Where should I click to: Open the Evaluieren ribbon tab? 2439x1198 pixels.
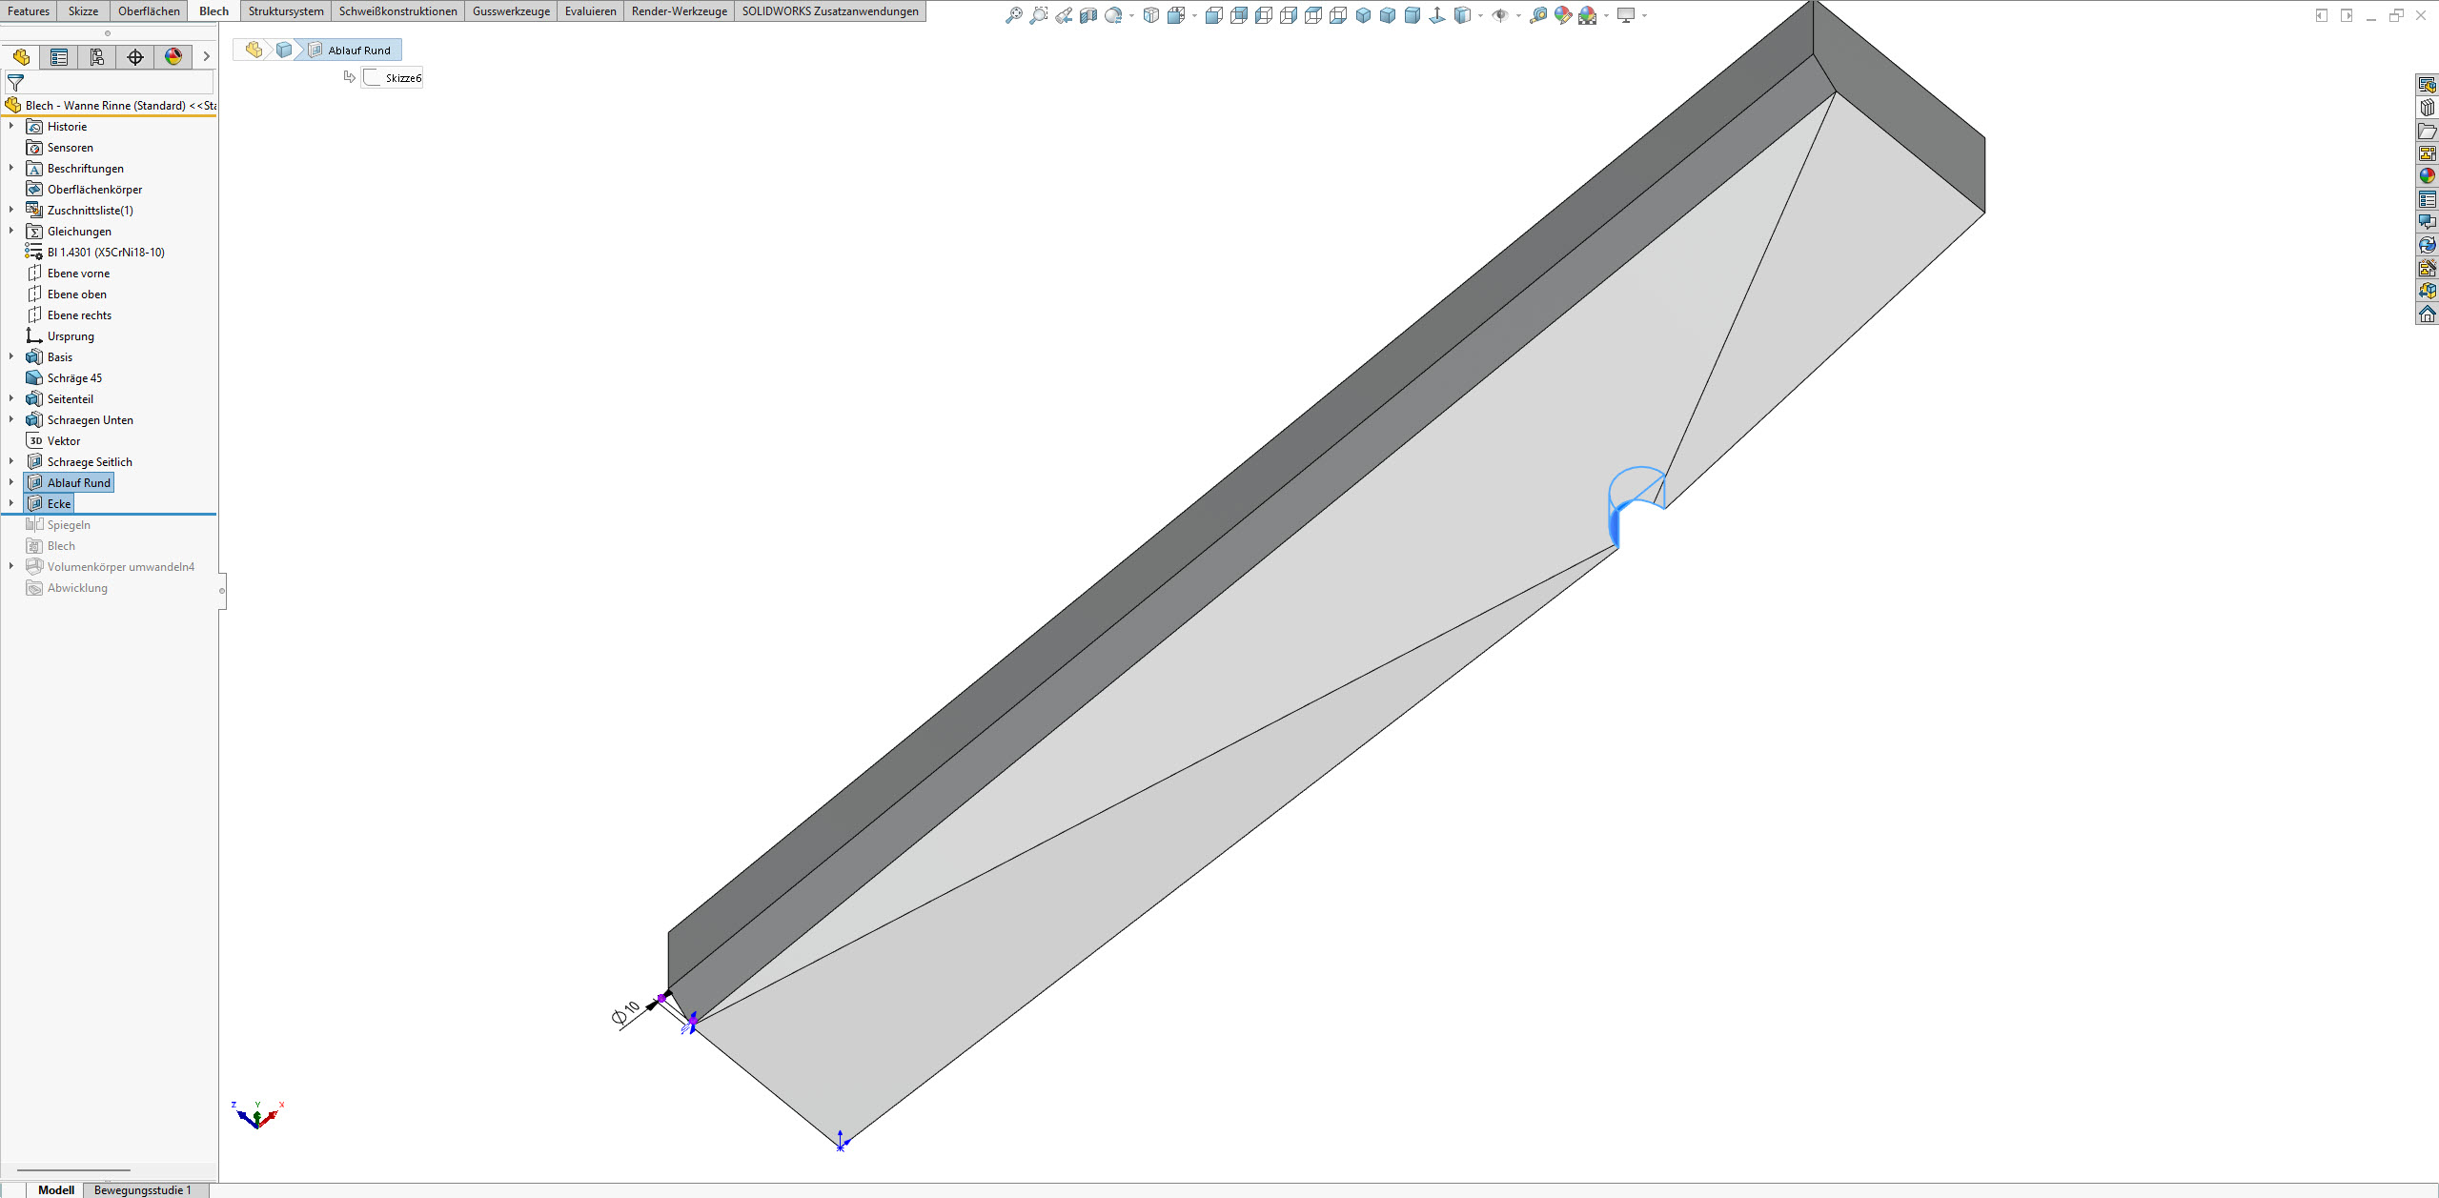[590, 11]
